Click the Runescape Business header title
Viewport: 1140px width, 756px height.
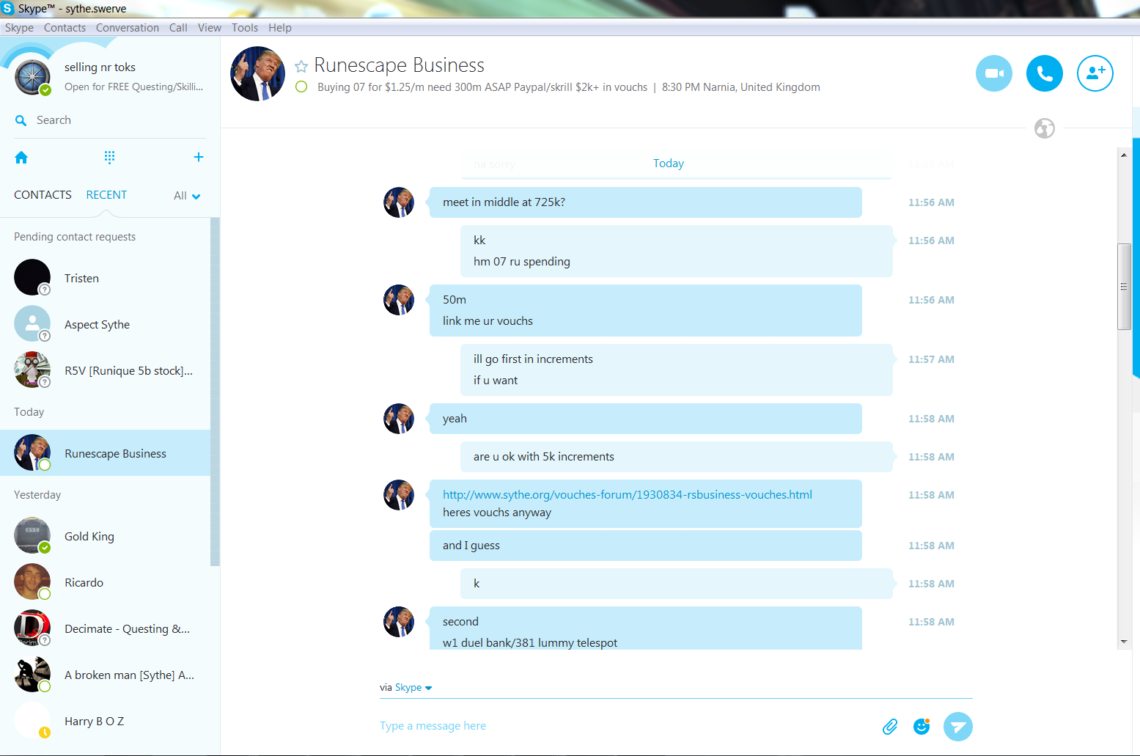pyautogui.click(x=400, y=65)
